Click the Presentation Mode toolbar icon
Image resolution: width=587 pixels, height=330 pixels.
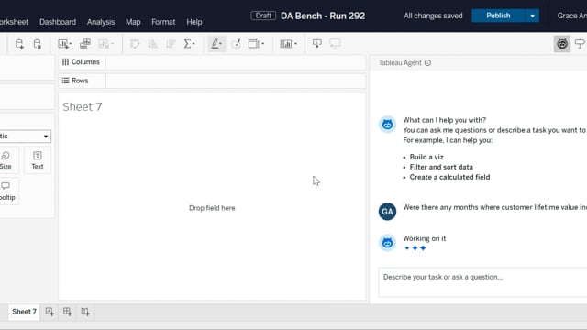coord(335,44)
